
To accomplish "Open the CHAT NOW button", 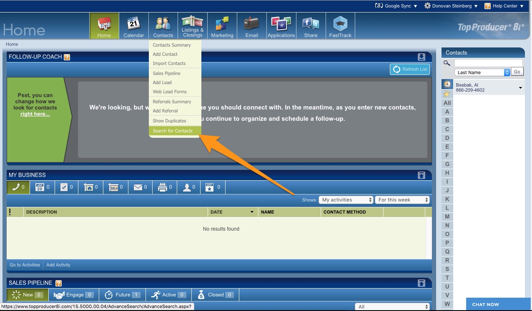I will pyautogui.click(x=498, y=304).
